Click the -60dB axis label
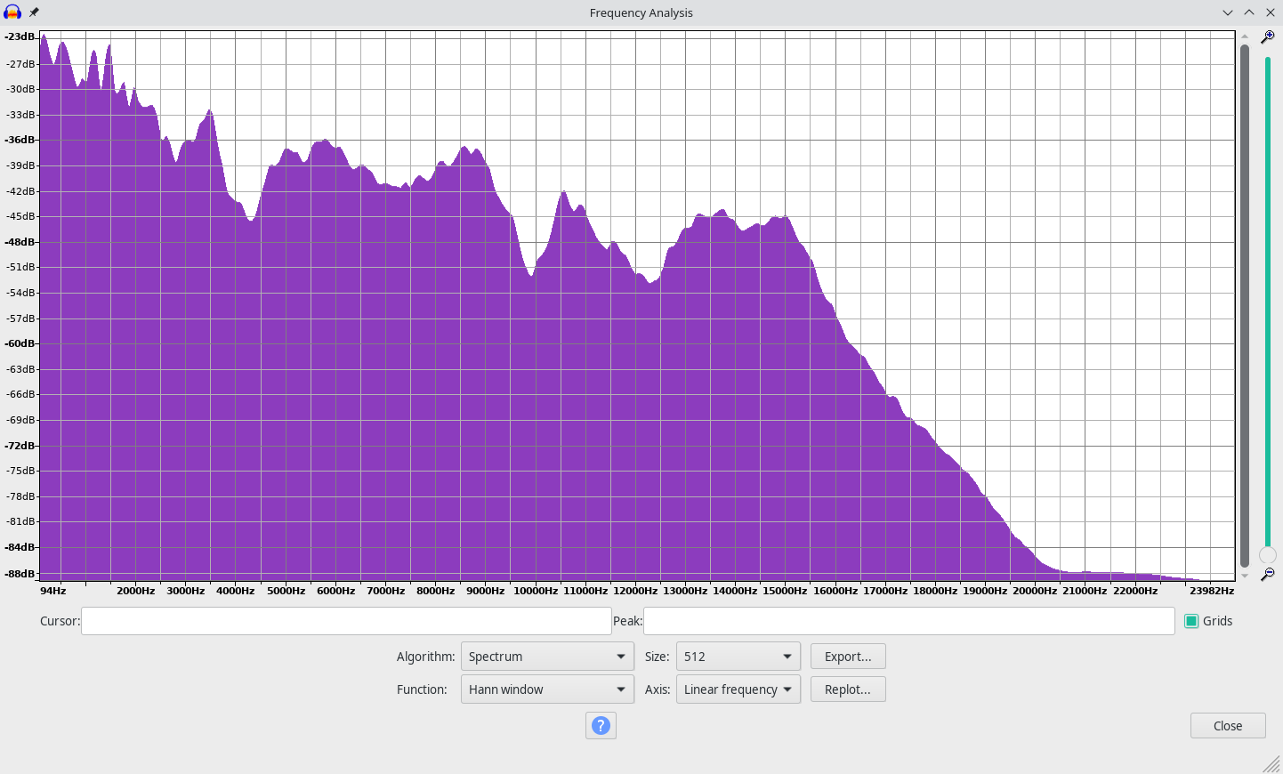 tap(20, 343)
